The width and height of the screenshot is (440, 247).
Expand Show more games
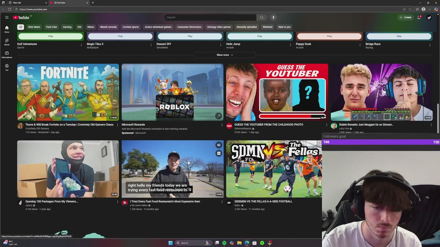[x=225, y=55]
